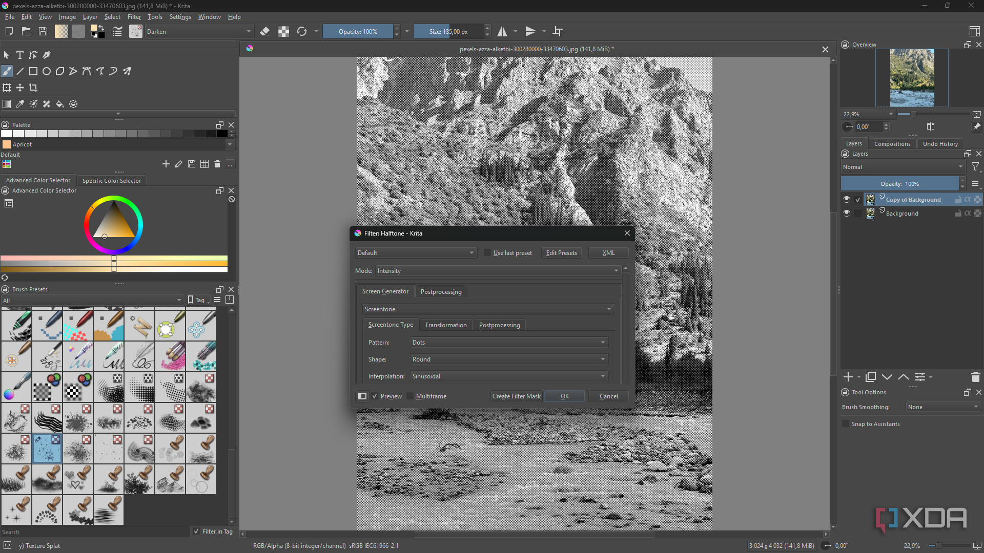Open the Pattern dropdown showing Dots
The image size is (984, 553).
click(x=509, y=343)
